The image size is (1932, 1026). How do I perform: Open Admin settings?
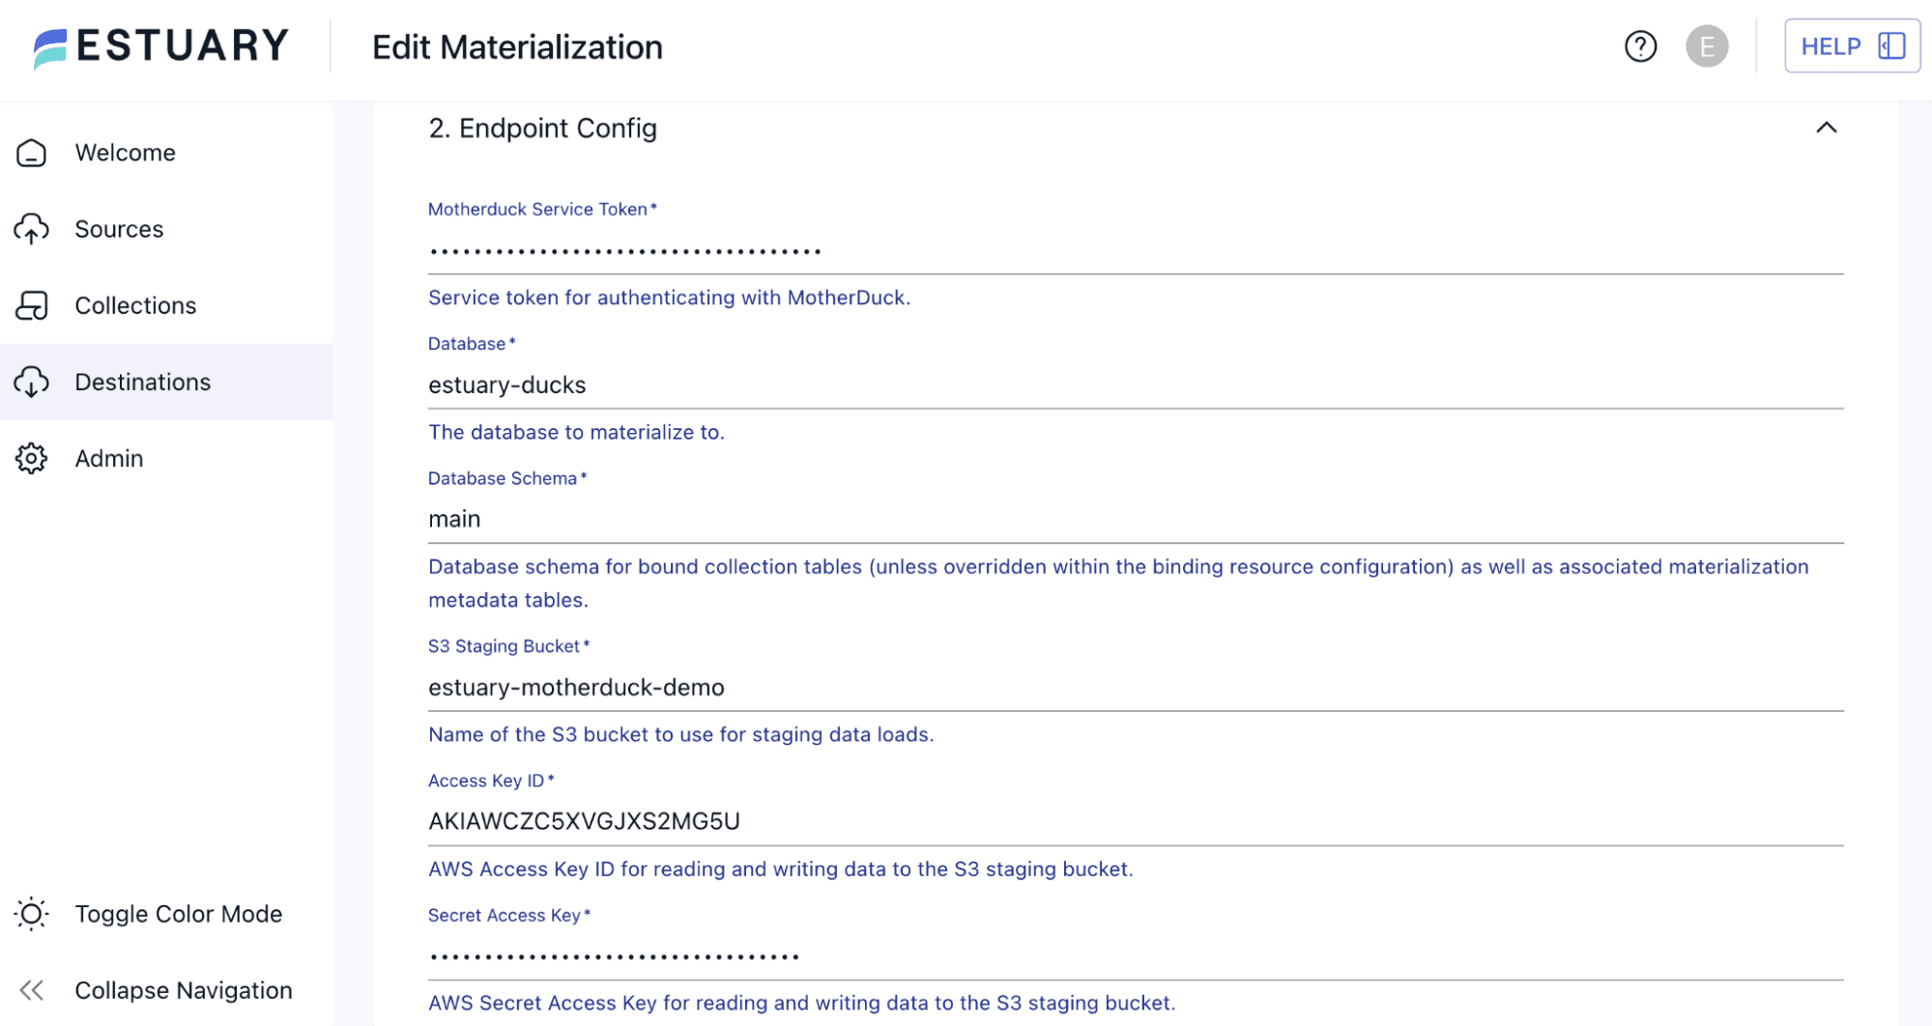pos(166,458)
